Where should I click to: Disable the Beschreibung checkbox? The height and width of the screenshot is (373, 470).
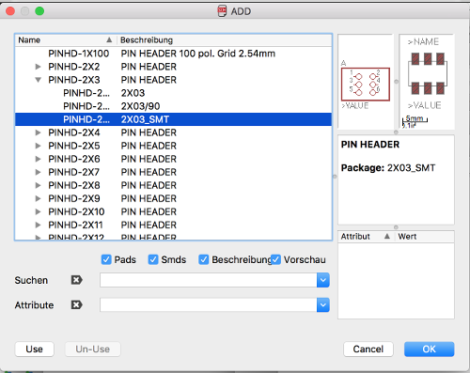pos(204,259)
